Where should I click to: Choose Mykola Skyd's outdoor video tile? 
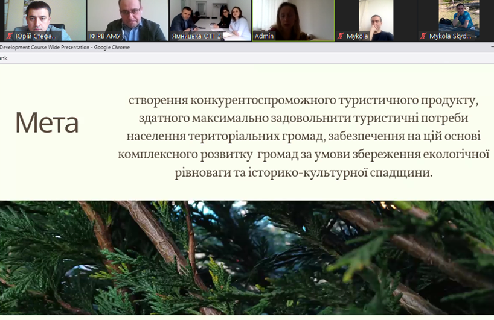tap(458, 17)
